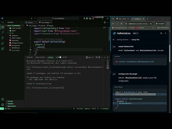Image resolution: width=172 pixels, height=129 pixels.
Task: Split the editor right
Action: (105, 22)
